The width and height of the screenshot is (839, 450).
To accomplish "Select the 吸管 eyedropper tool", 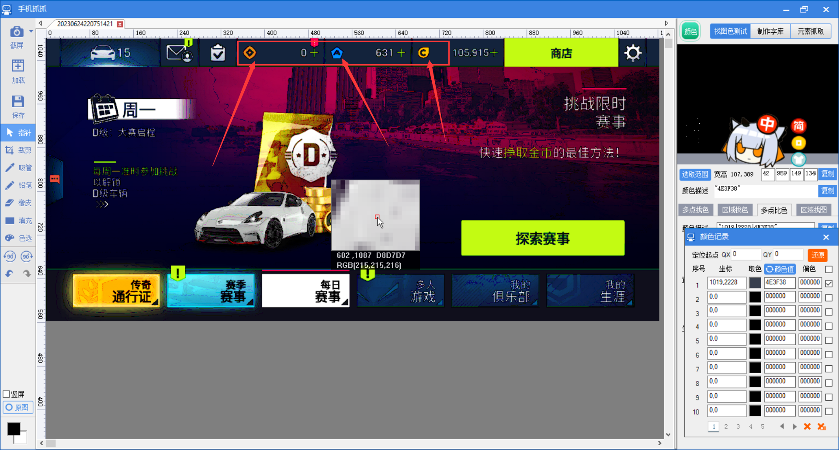I will pos(18,168).
